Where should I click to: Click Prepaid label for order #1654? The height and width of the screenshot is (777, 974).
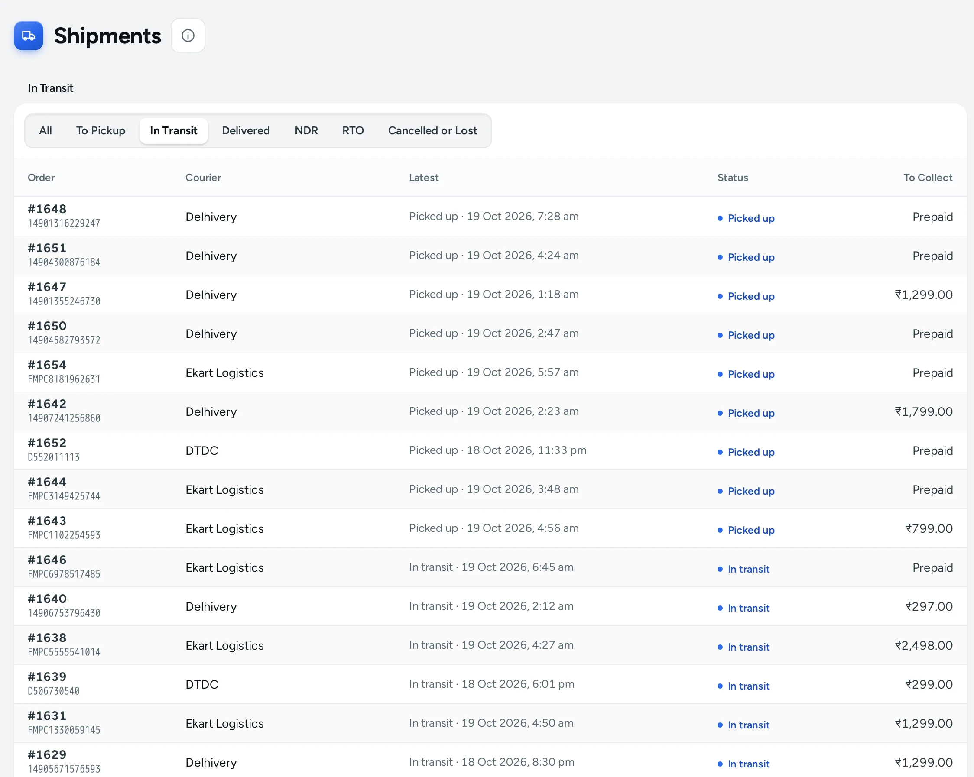pyautogui.click(x=932, y=372)
